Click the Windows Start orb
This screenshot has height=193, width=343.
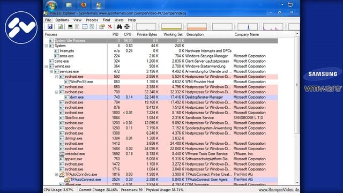click(x=51, y=5)
